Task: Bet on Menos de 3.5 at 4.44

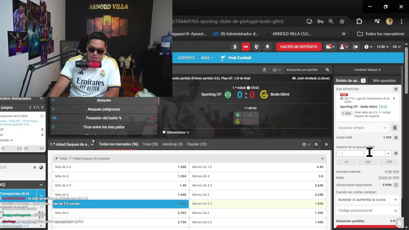Action: pos(258,167)
